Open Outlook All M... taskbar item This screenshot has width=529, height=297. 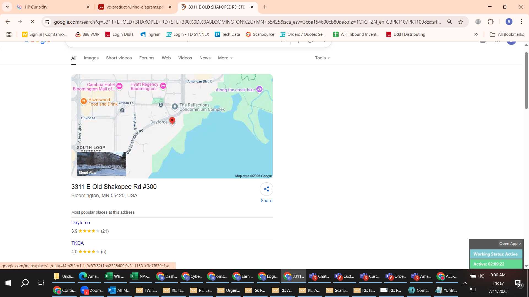[x=119, y=290]
